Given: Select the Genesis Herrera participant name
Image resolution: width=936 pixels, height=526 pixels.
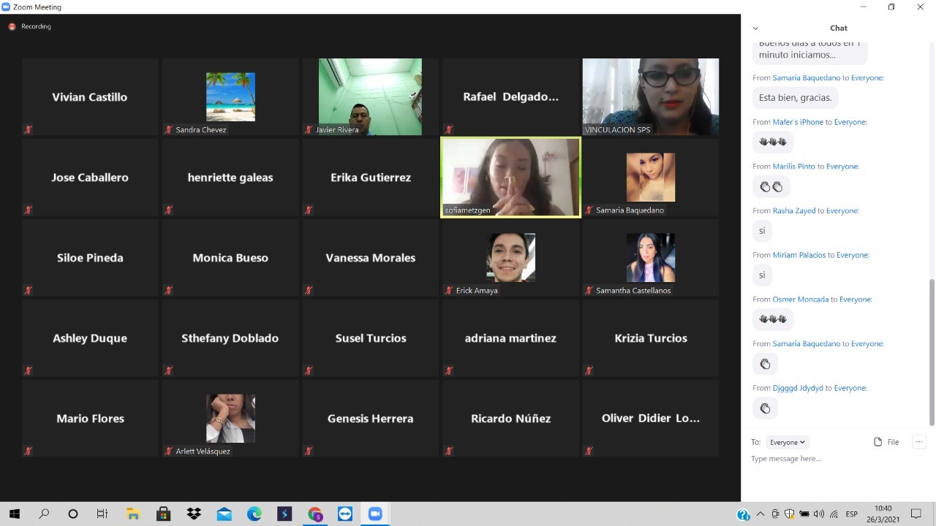Looking at the screenshot, I should (x=371, y=419).
